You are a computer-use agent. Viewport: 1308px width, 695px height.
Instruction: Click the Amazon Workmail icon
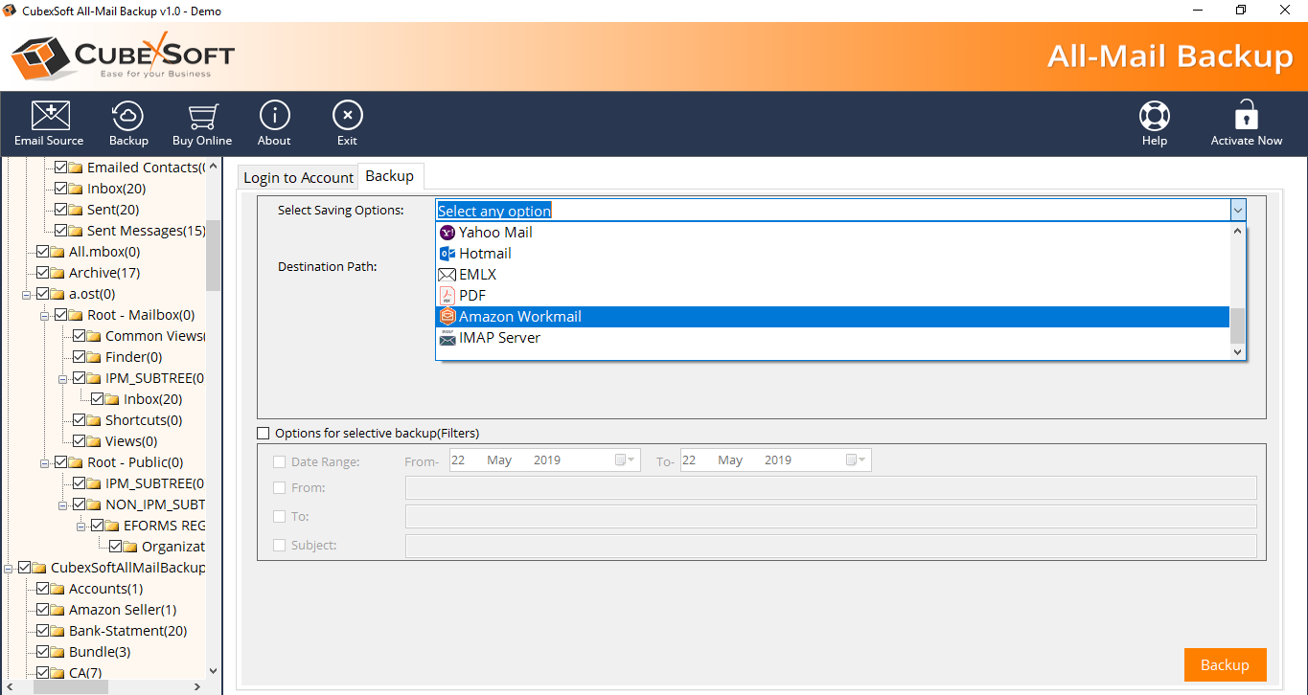click(447, 316)
